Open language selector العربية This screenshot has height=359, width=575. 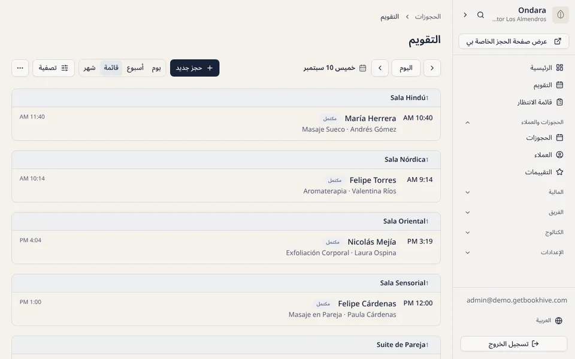point(549,321)
